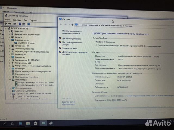Viewport: 174px width, 130px height.
Task: Open Безопасность и обслуживание link
Action: (x=69, y=103)
